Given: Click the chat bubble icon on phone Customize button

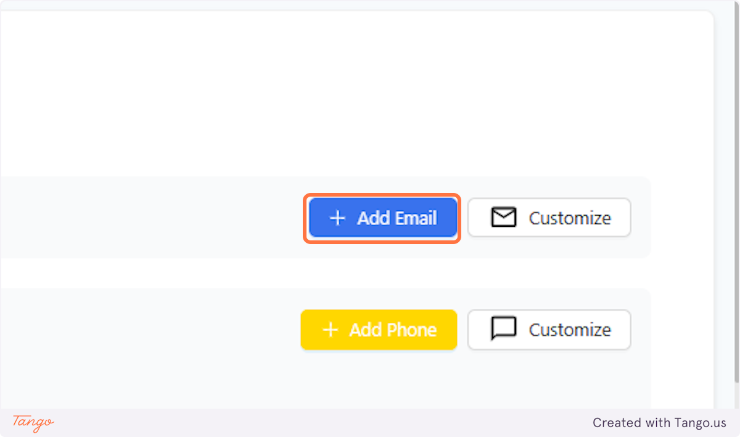Looking at the screenshot, I should point(504,330).
